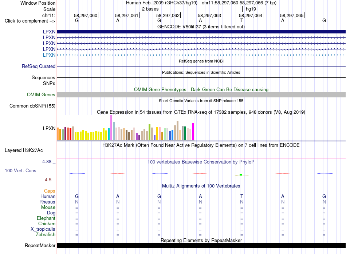346x254 pixels.
Task: Open the 100 Vert. Cons track label
Action: (x=20, y=170)
